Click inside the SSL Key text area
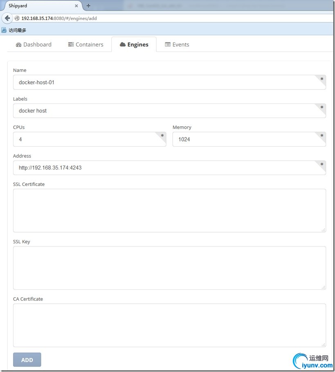The width and height of the screenshot is (335, 372). 169,268
